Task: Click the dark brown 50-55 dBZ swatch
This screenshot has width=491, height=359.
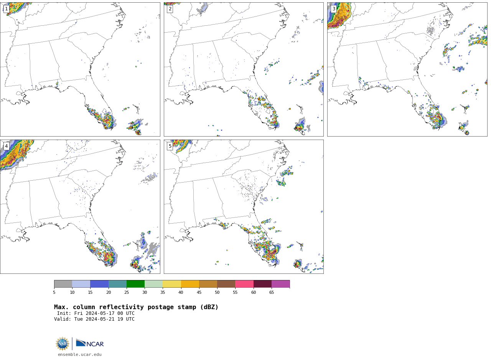Action: point(226,284)
